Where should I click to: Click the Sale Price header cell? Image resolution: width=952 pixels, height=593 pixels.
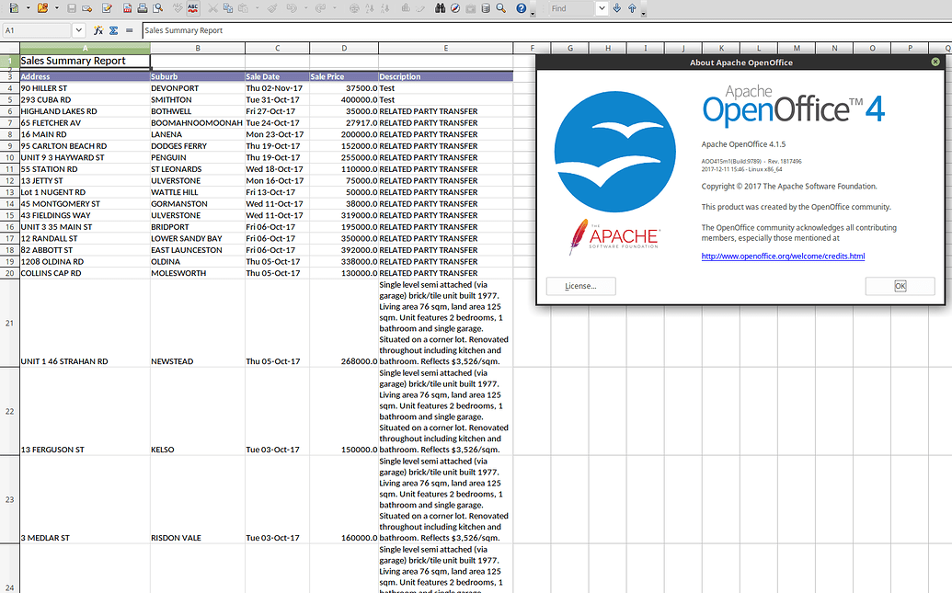[344, 76]
